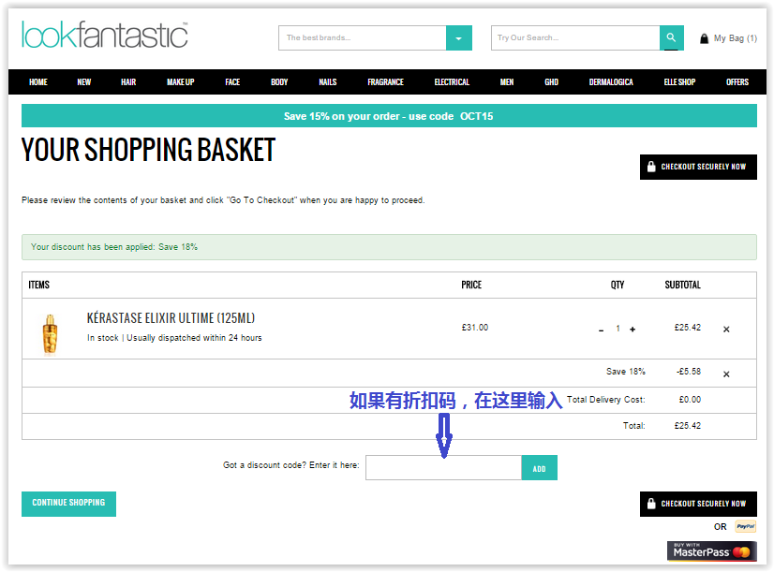Screen dimensions: 774x572
Task: Click the order Total amount £25.42
Action: [688, 426]
